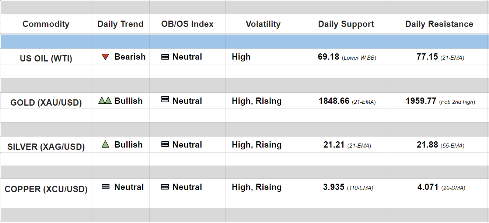Screen dimensions: 489x223
Task: Click the Daily Support header cell
Action: [x=346, y=24]
